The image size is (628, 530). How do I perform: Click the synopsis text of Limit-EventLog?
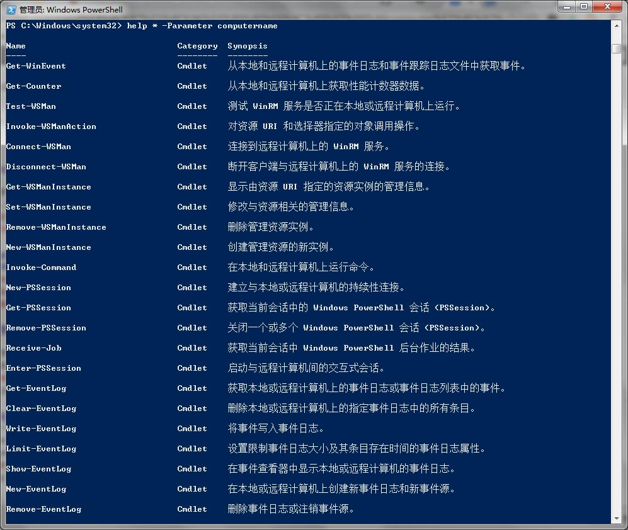coord(356,449)
